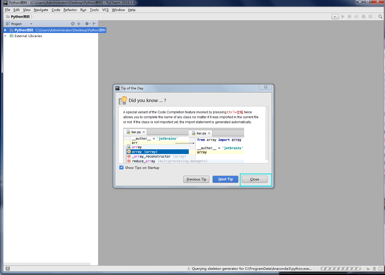Click the Run with Coverage icon

coord(357,16)
